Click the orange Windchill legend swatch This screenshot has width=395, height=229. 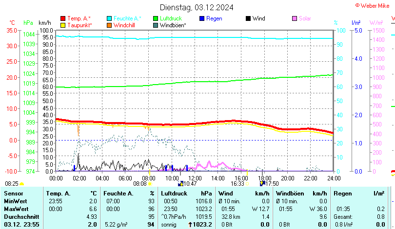(x=109, y=25)
